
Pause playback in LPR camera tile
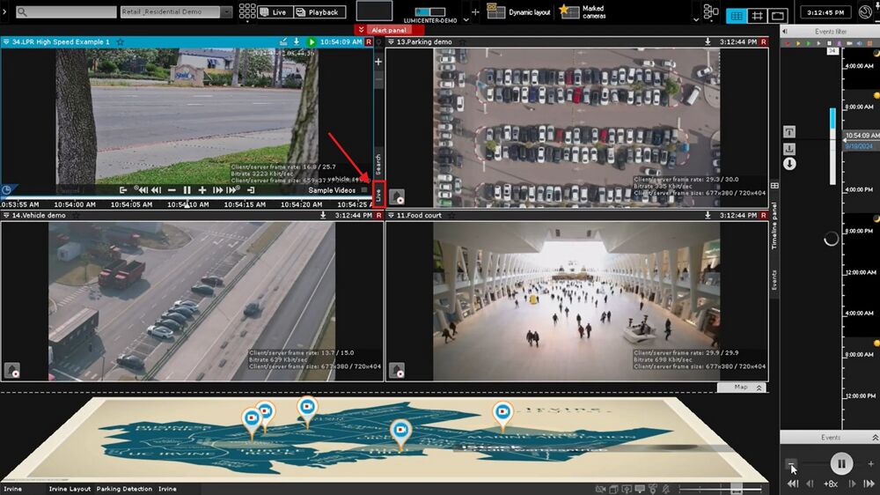(x=187, y=190)
